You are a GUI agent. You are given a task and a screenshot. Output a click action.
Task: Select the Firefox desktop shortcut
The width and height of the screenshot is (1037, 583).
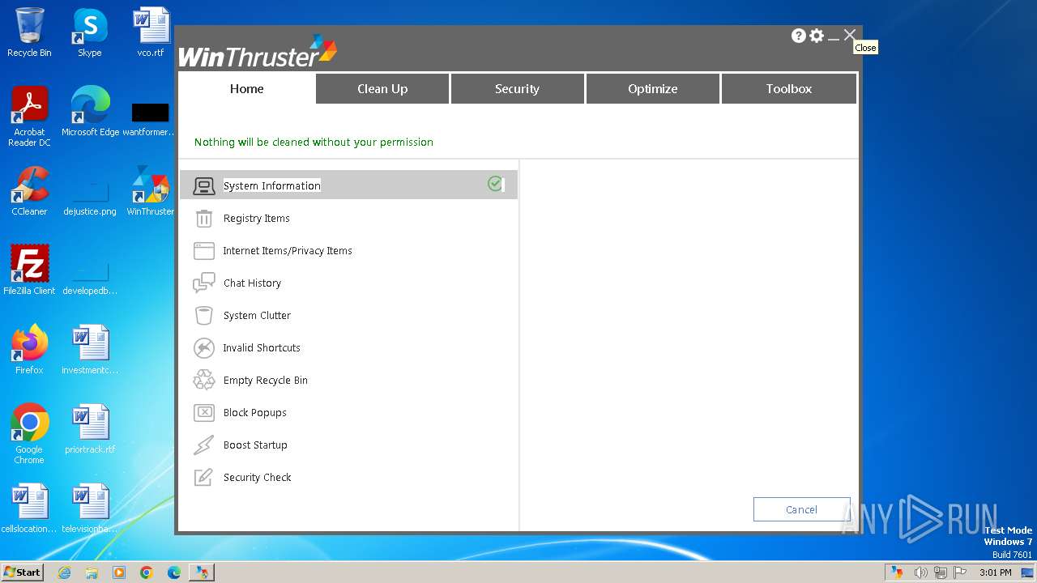[29, 350]
